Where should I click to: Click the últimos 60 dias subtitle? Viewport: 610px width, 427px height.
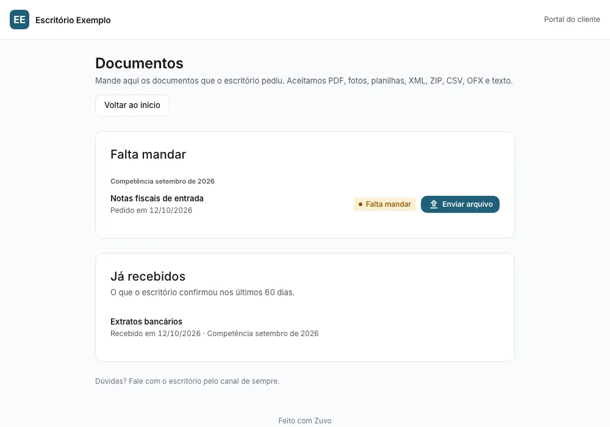click(203, 292)
